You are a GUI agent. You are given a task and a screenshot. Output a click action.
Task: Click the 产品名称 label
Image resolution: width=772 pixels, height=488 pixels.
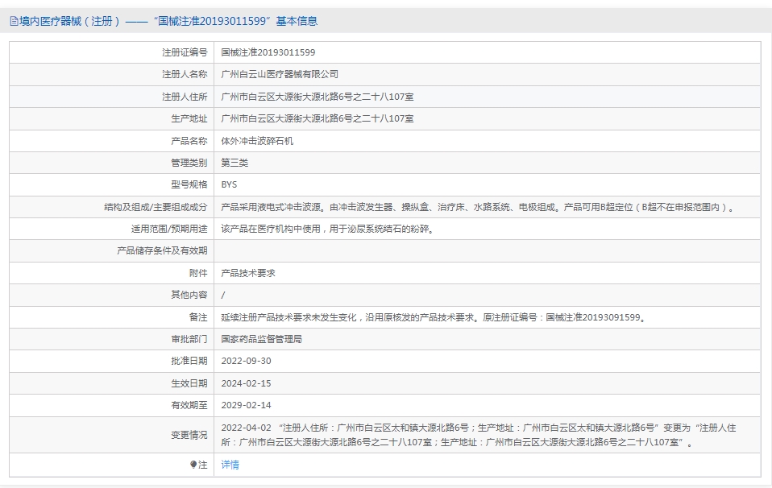coord(189,141)
